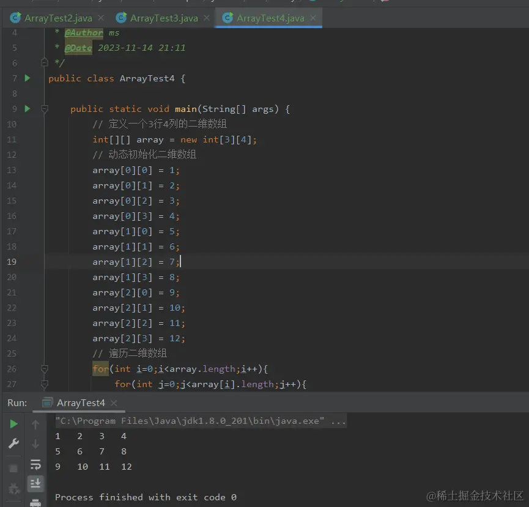Screen dimensions: 529x507
Task: Click output row '5 6 7 8'
Action: coord(91,452)
